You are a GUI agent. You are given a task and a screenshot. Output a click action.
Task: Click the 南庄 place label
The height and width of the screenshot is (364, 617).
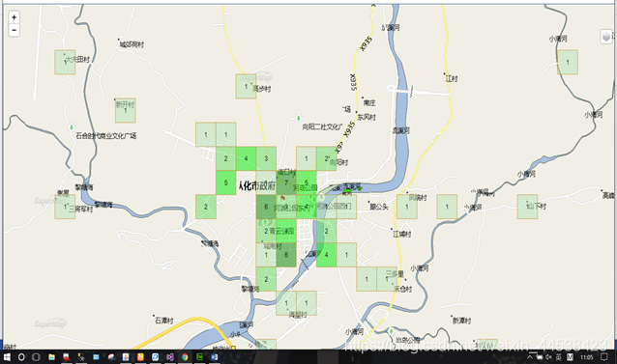(x=369, y=103)
